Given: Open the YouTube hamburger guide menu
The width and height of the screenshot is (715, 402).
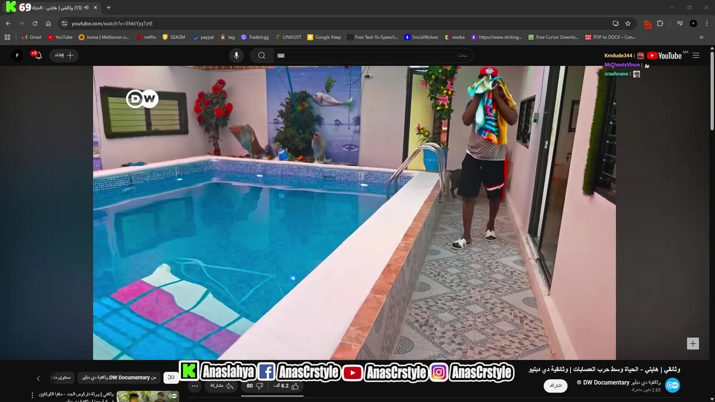Looking at the screenshot, I should point(696,55).
